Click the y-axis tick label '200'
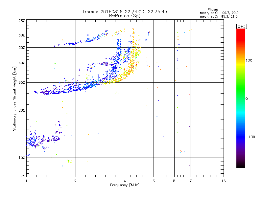Viewport: 263px width, 197px height. coord(22,110)
